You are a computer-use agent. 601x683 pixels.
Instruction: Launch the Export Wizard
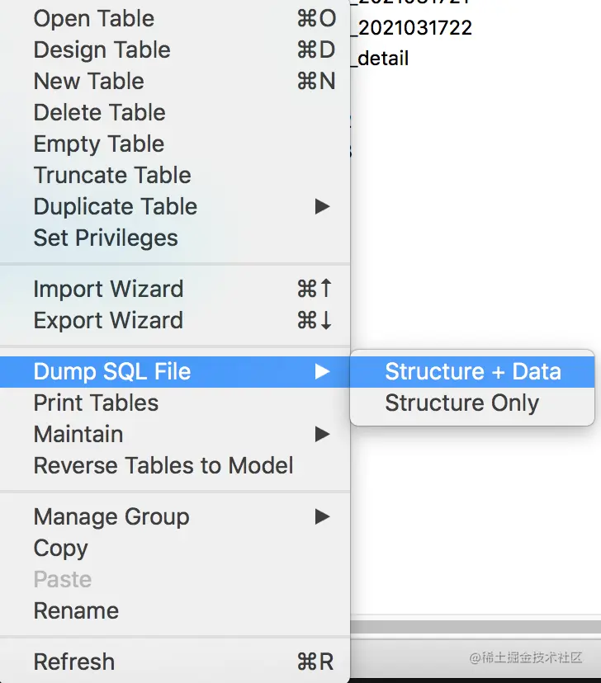[x=108, y=321]
